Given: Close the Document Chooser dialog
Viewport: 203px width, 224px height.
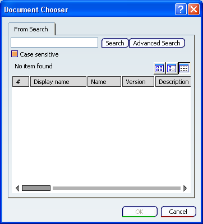Looking at the screenshot, I should coord(193,10).
